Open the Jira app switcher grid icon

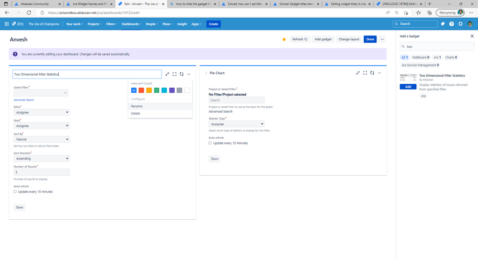(6, 24)
